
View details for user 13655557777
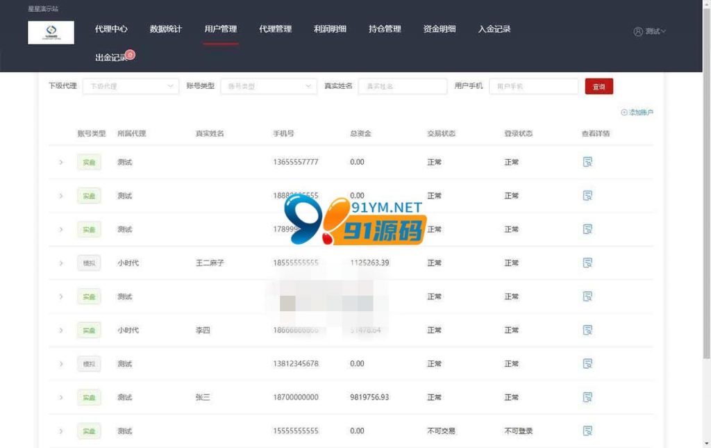click(x=587, y=162)
